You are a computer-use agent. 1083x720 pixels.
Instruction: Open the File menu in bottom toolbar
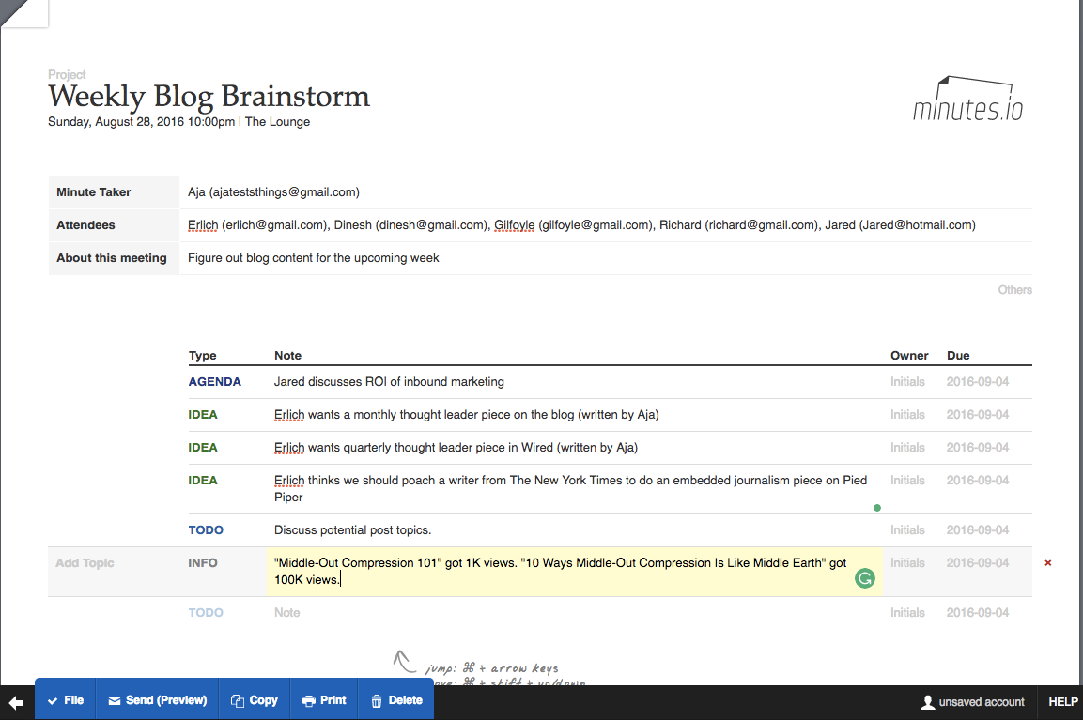[66, 700]
